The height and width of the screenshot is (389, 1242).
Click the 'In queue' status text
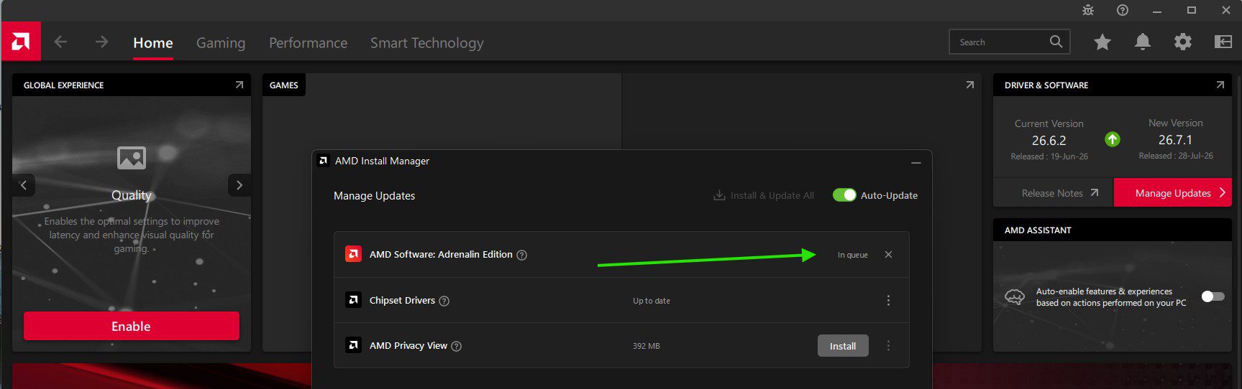[x=853, y=255]
